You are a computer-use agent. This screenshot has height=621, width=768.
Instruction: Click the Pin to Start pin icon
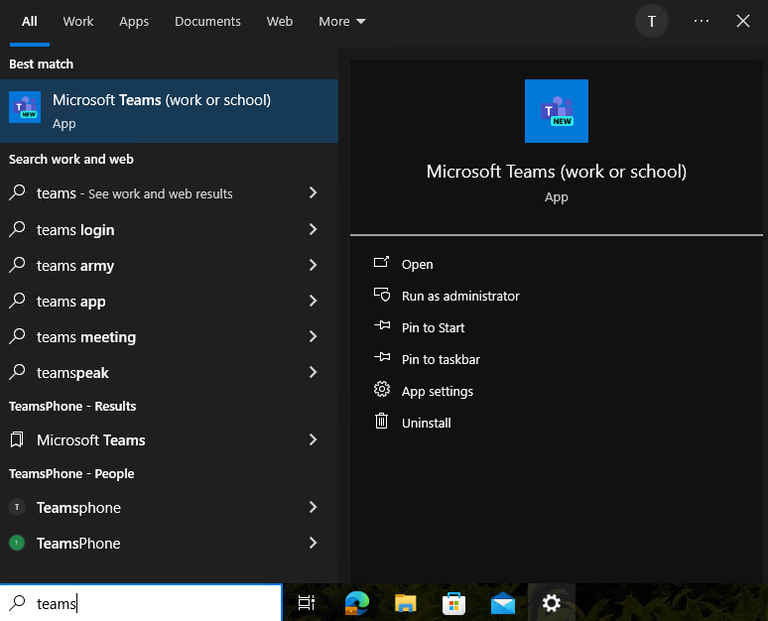382,325
